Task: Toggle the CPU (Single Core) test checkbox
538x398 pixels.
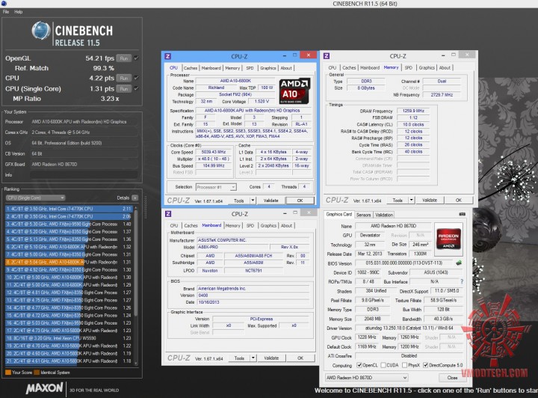Action: point(136,88)
